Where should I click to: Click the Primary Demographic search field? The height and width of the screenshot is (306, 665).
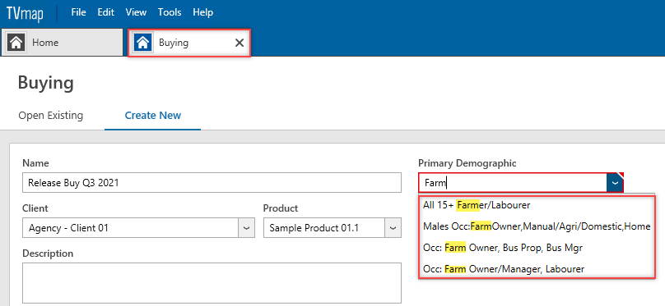pyautogui.click(x=513, y=183)
